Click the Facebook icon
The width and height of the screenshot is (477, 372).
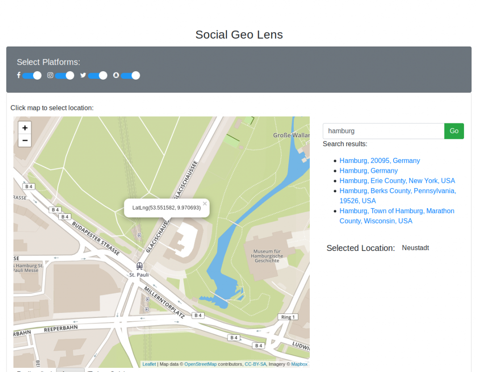(19, 75)
